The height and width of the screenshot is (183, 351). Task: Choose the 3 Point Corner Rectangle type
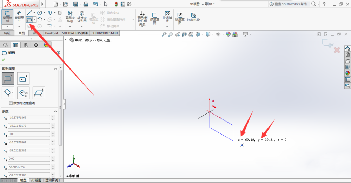pyautogui.click(x=8, y=93)
